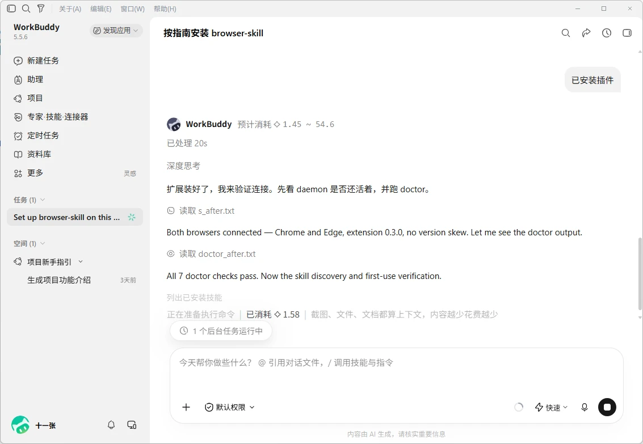Toggle the sidebar panel icon in title bar
The height and width of the screenshot is (444, 643).
click(x=11, y=9)
